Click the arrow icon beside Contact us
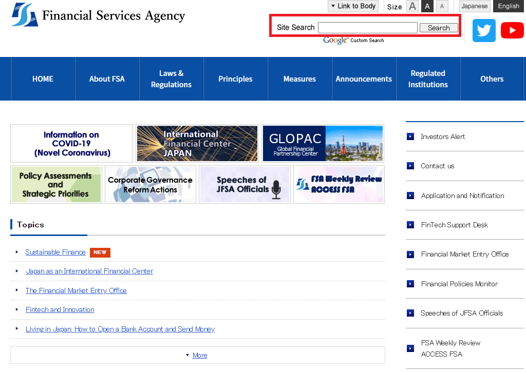Viewport: 526px width, 372px height. point(410,166)
